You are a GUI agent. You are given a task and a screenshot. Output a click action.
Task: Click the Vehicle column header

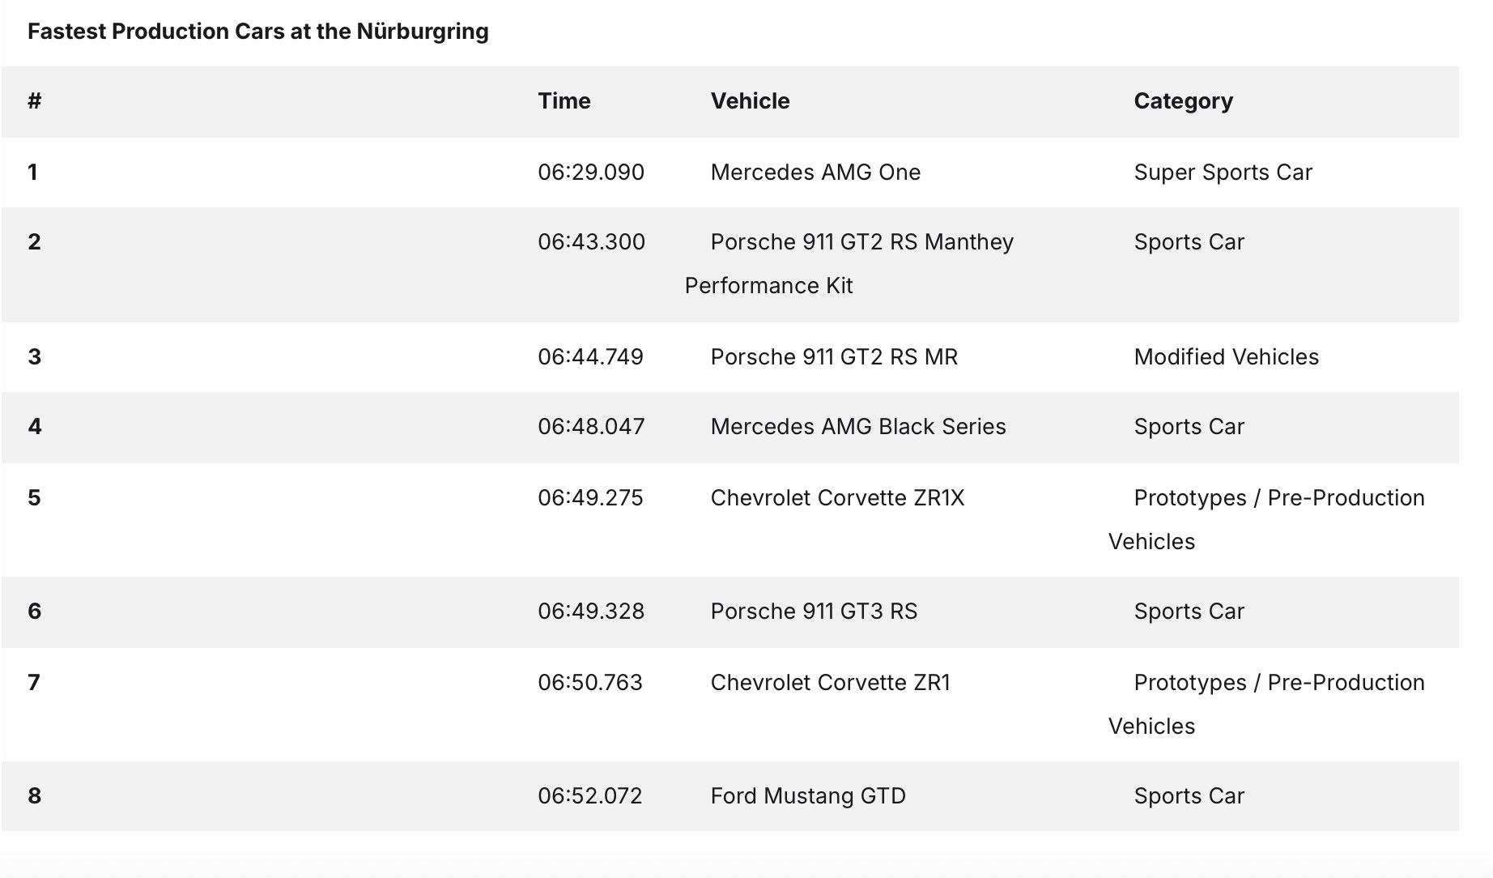(x=750, y=101)
